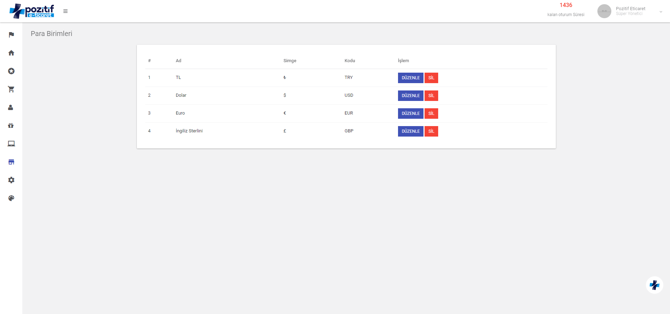The height and width of the screenshot is (314, 670).
Task: Click the star circle sidebar icon
Action: click(11, 71)
